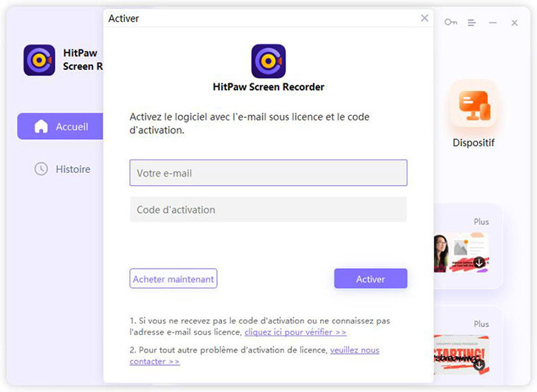Click the HitPaw logo in the sidebar
The width and height of the screenshot is (537, 392).
40,60
